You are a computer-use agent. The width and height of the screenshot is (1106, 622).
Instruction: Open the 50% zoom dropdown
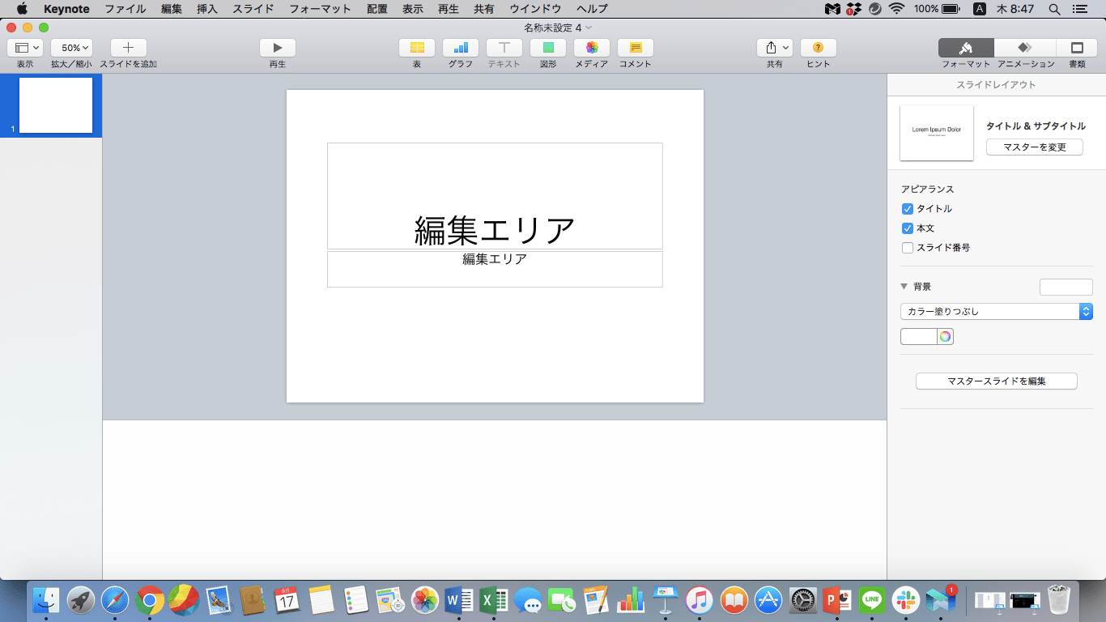pyautogui.click(x=72, y=48)
